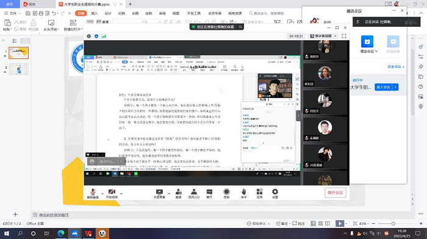Open meeting settings gear
This screenshot has width=427, height=239.
point(275,193)
